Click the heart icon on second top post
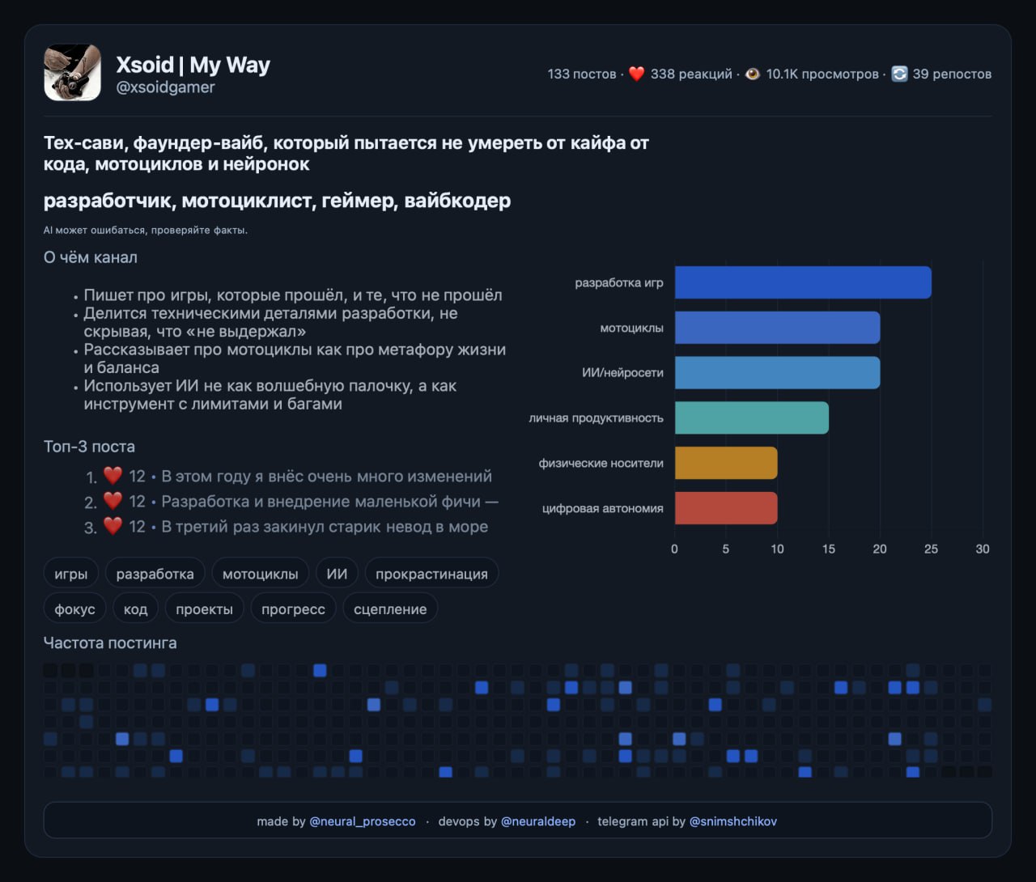The height and width of the screenshot is (882, 1036). (x=113, y=501)
